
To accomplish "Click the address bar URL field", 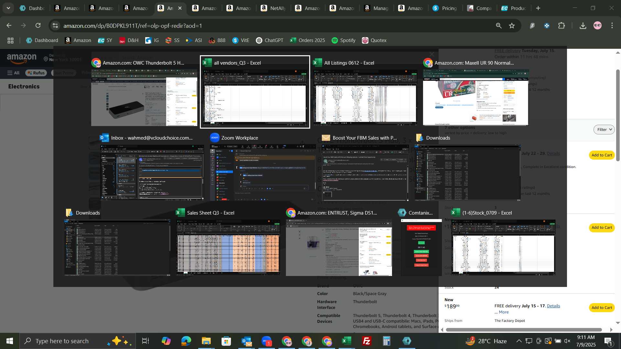I will pyautogui.click(x=275, y=26).
